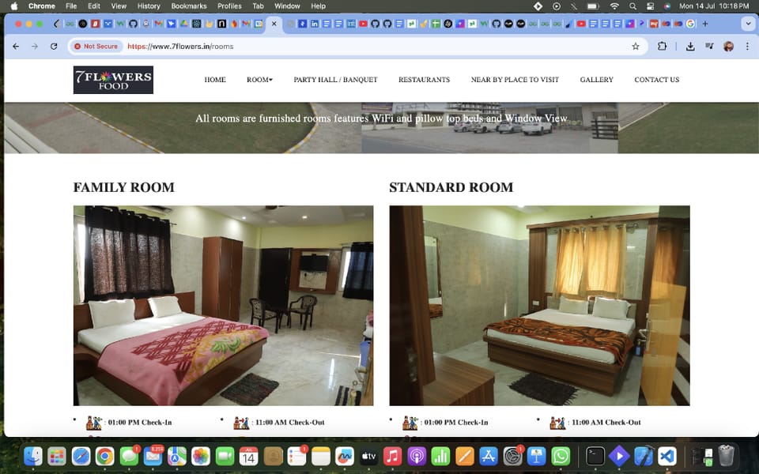Go back to the previous page
759x474 pixels.
point(16,47)
